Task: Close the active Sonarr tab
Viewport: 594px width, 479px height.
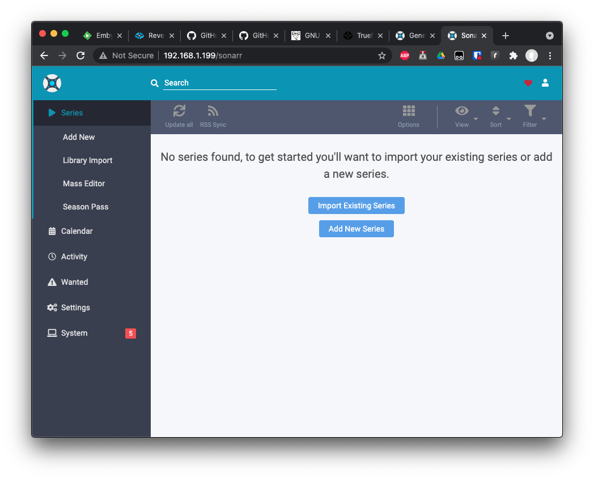Action: [x=484, y=36]
